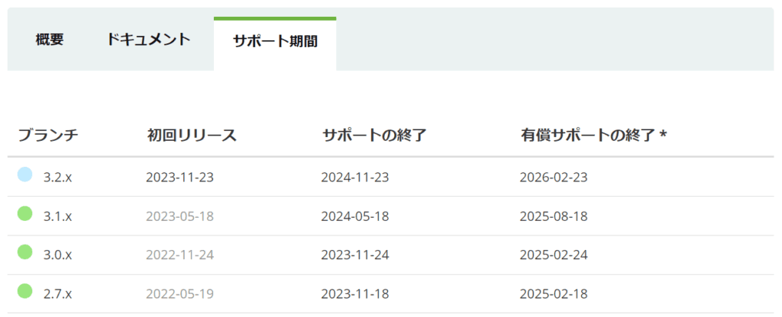Screen dimensions: 782x317
Task: Open the 概要 tab
Action: coord(50,40)
